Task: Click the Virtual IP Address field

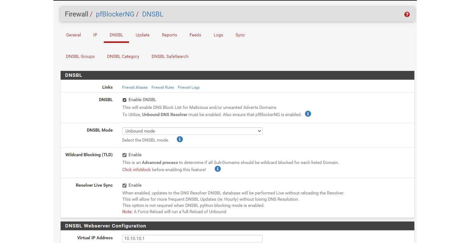Action: [192, 238]
